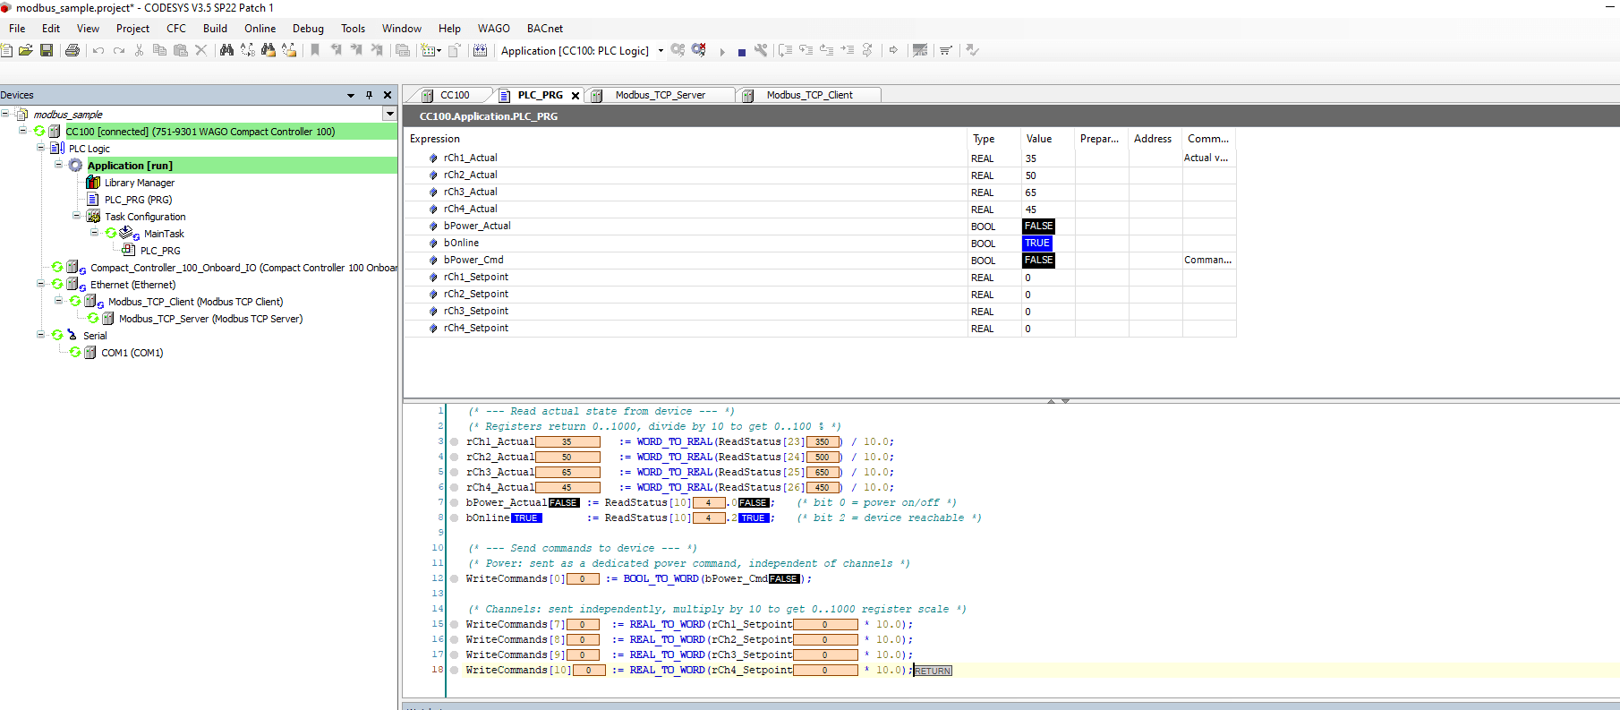The height and width of the screenshot is (710, 1620).
Task: Open the dropdown beside modbus_sample project
Action: click(x=389, y=114)
